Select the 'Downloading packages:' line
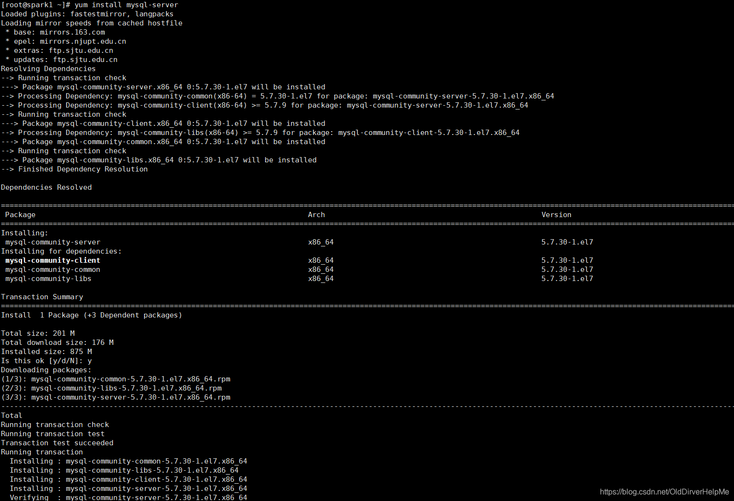Image resolution: width=734 pixels, height=501 pixels. click(46, 370)
